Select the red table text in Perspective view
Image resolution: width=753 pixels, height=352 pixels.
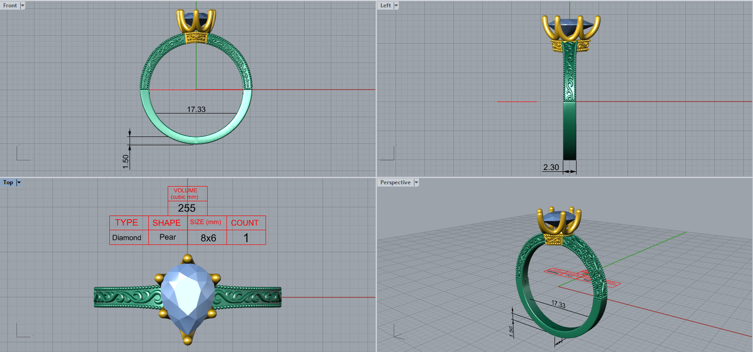click(x=582, y=277)
